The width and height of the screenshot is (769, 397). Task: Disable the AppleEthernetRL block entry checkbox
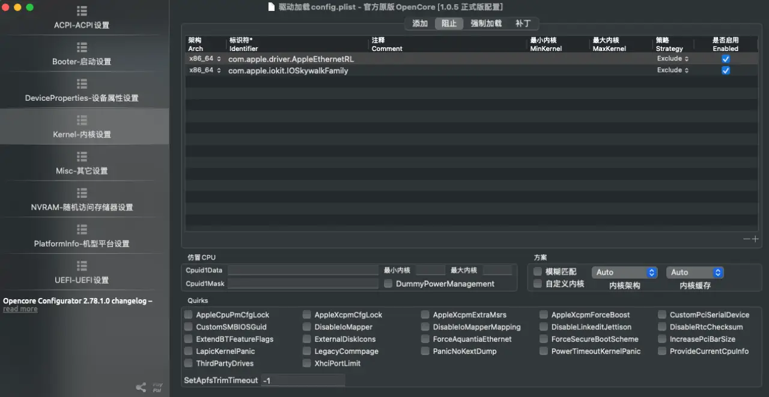[x=725, y=59]
